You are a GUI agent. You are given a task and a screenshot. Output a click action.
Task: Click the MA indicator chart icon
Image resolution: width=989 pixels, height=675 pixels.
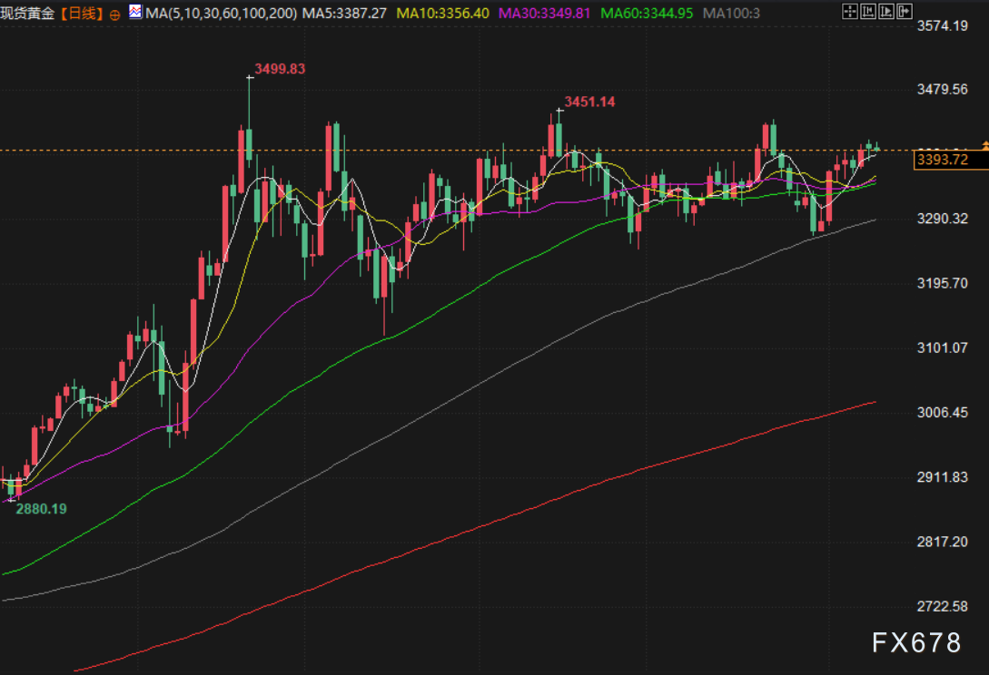135,12
